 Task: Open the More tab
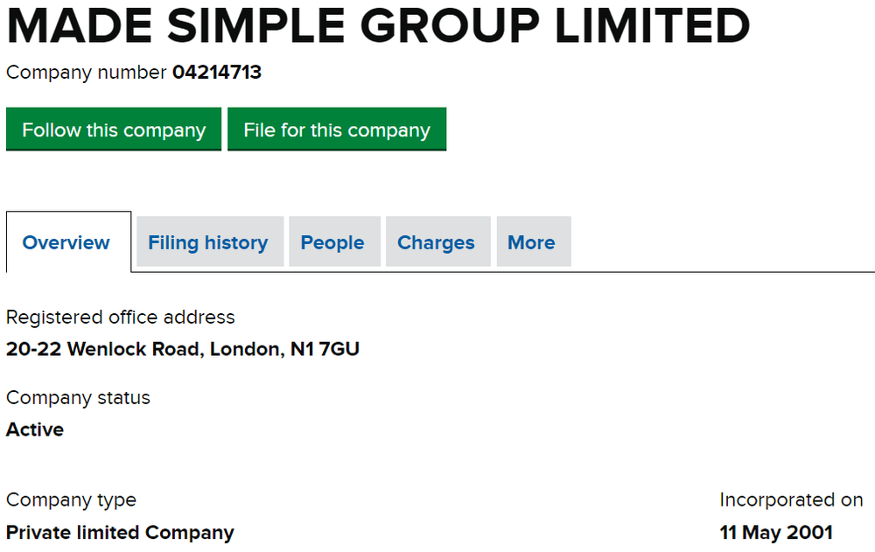point(533,241)
